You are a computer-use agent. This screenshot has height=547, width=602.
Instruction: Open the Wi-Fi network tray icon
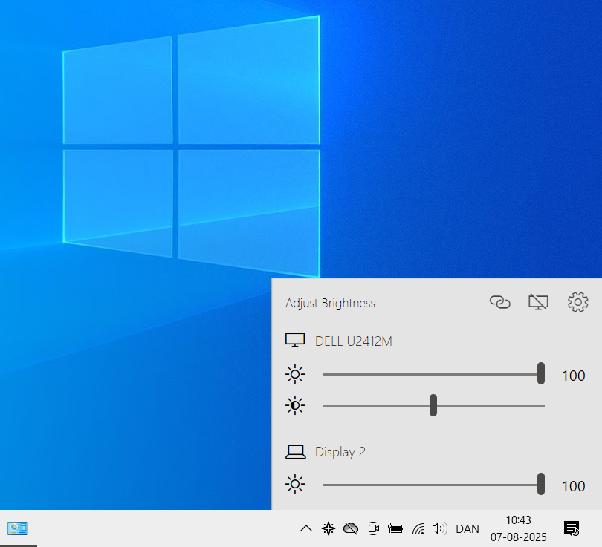pos(418,528)
